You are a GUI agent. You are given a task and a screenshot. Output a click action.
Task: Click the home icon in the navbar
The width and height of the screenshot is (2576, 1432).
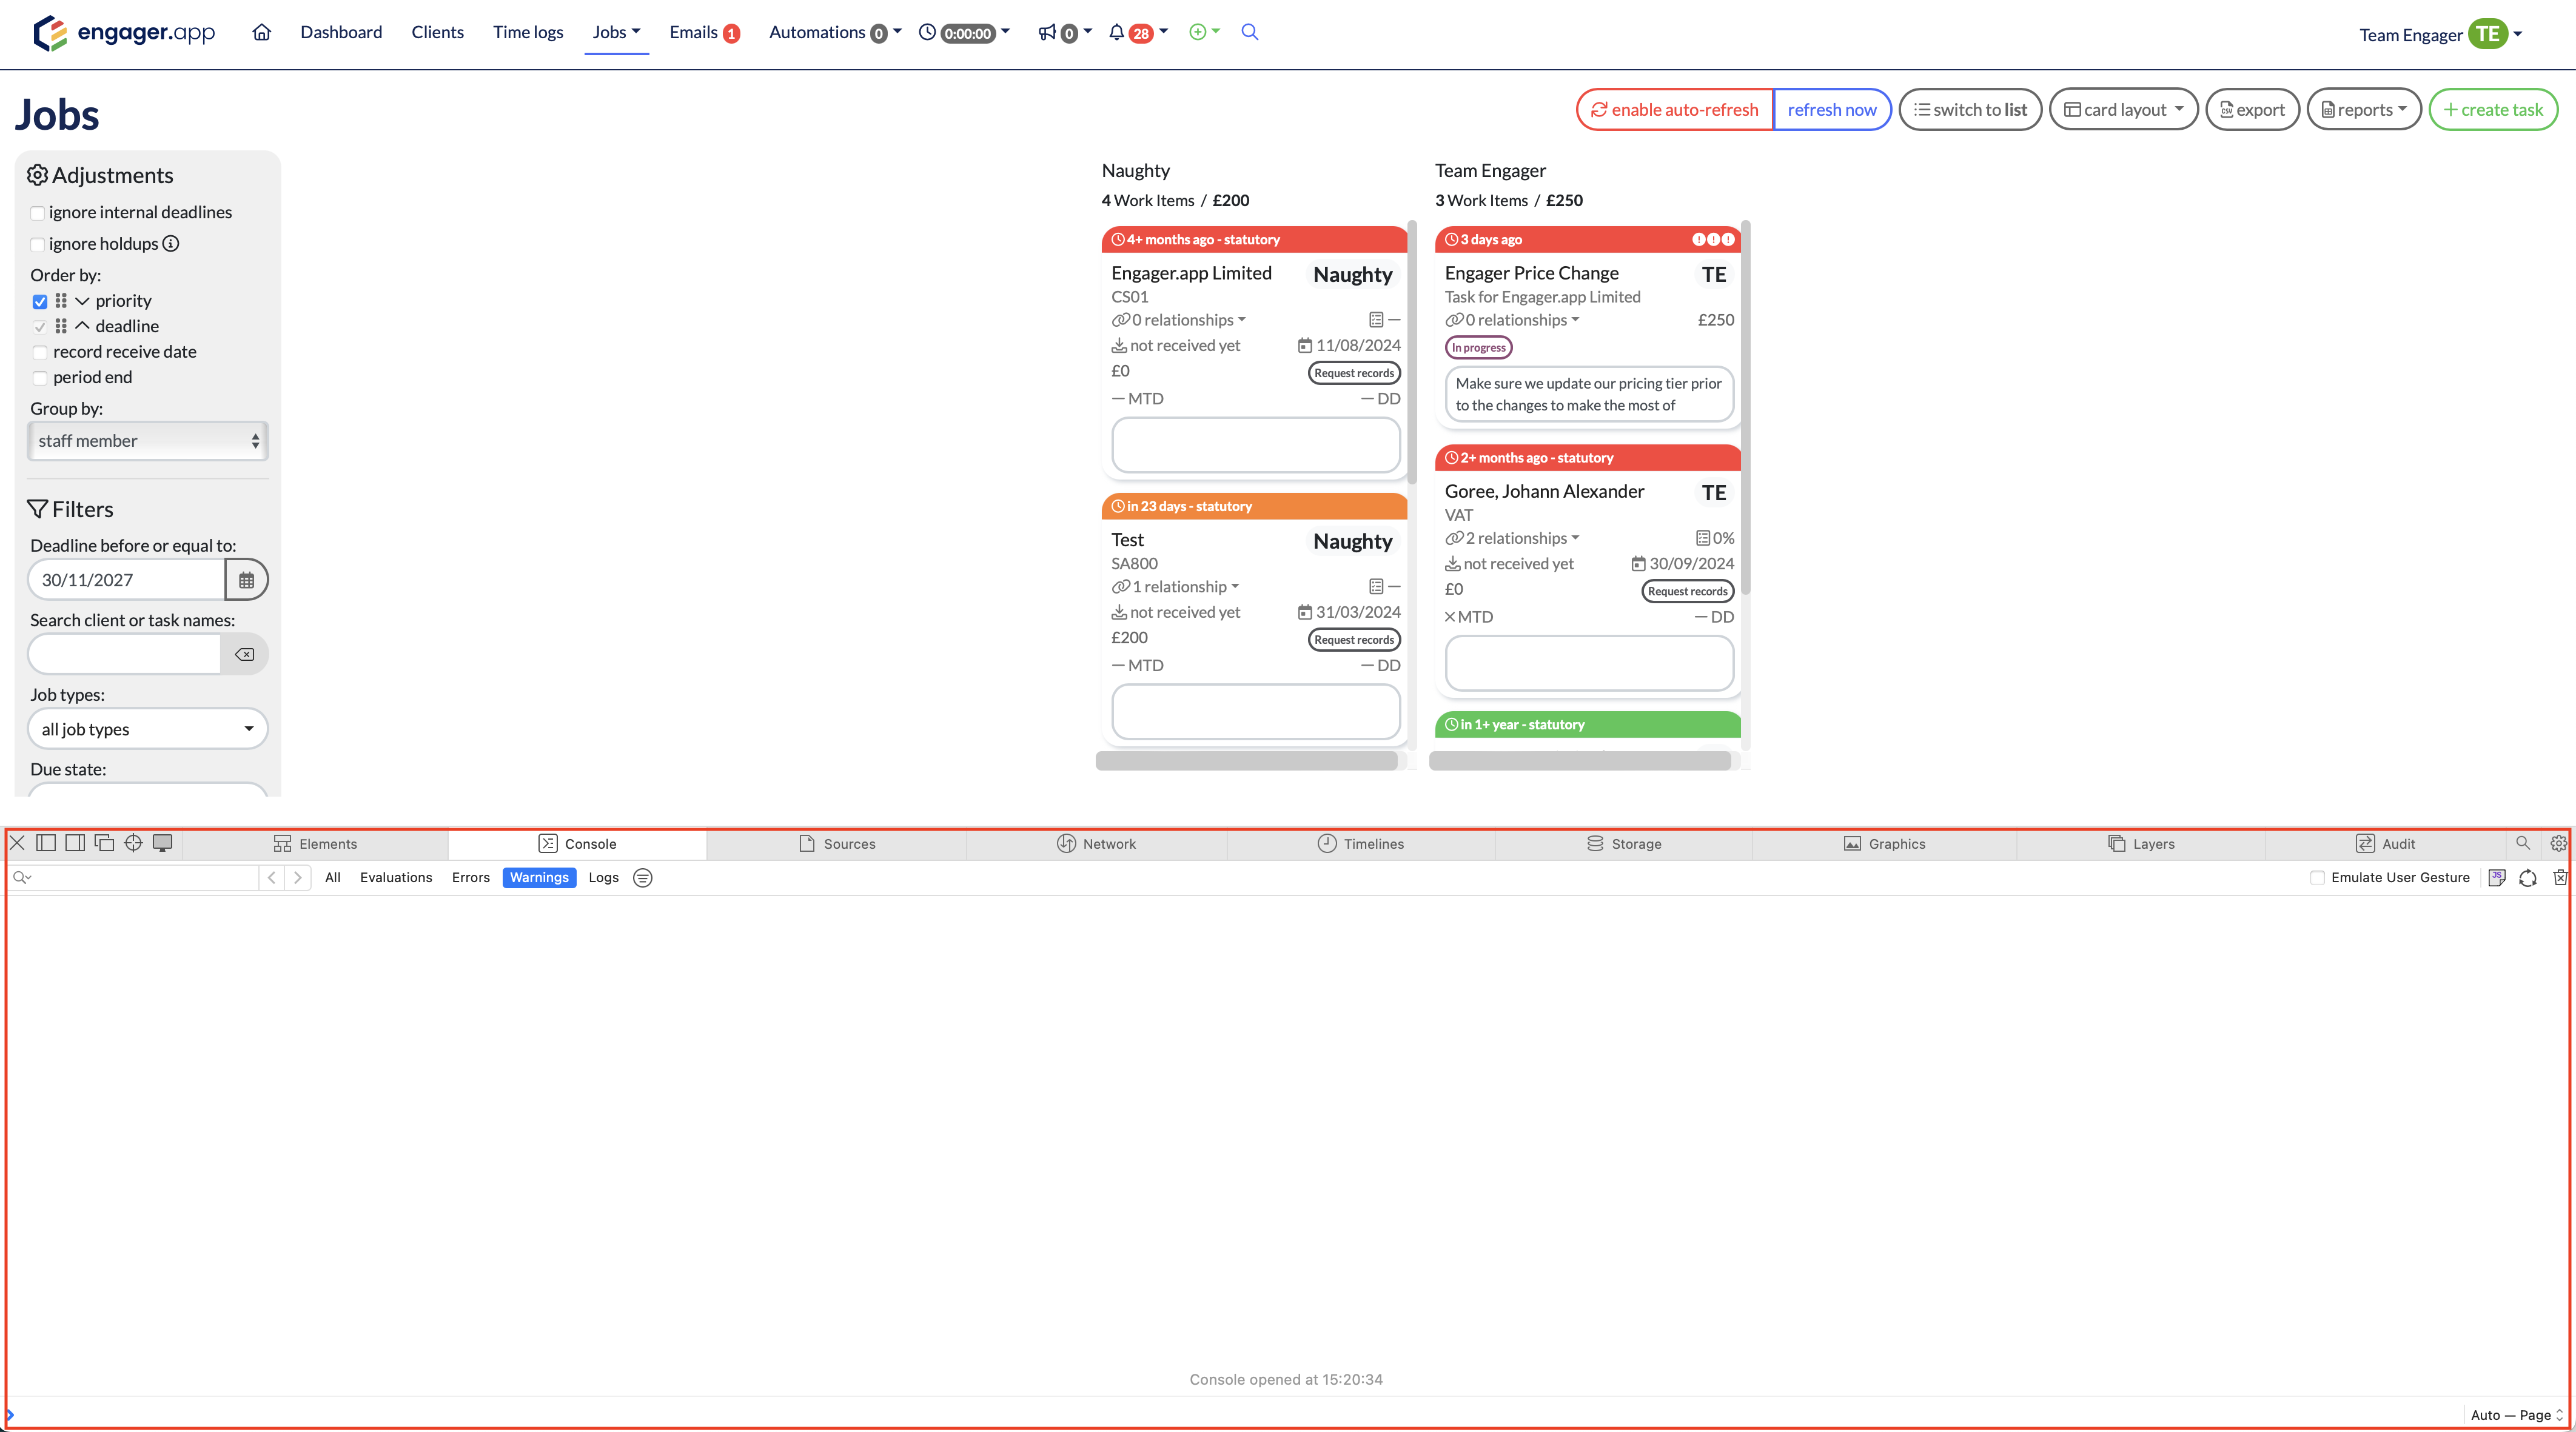click(261, 32)
